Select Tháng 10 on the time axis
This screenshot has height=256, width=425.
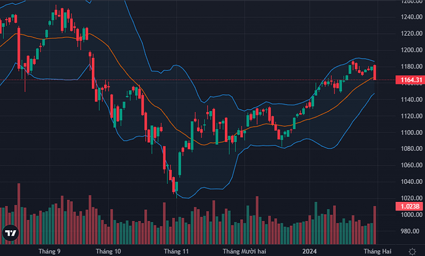click(x=108, y=251)
